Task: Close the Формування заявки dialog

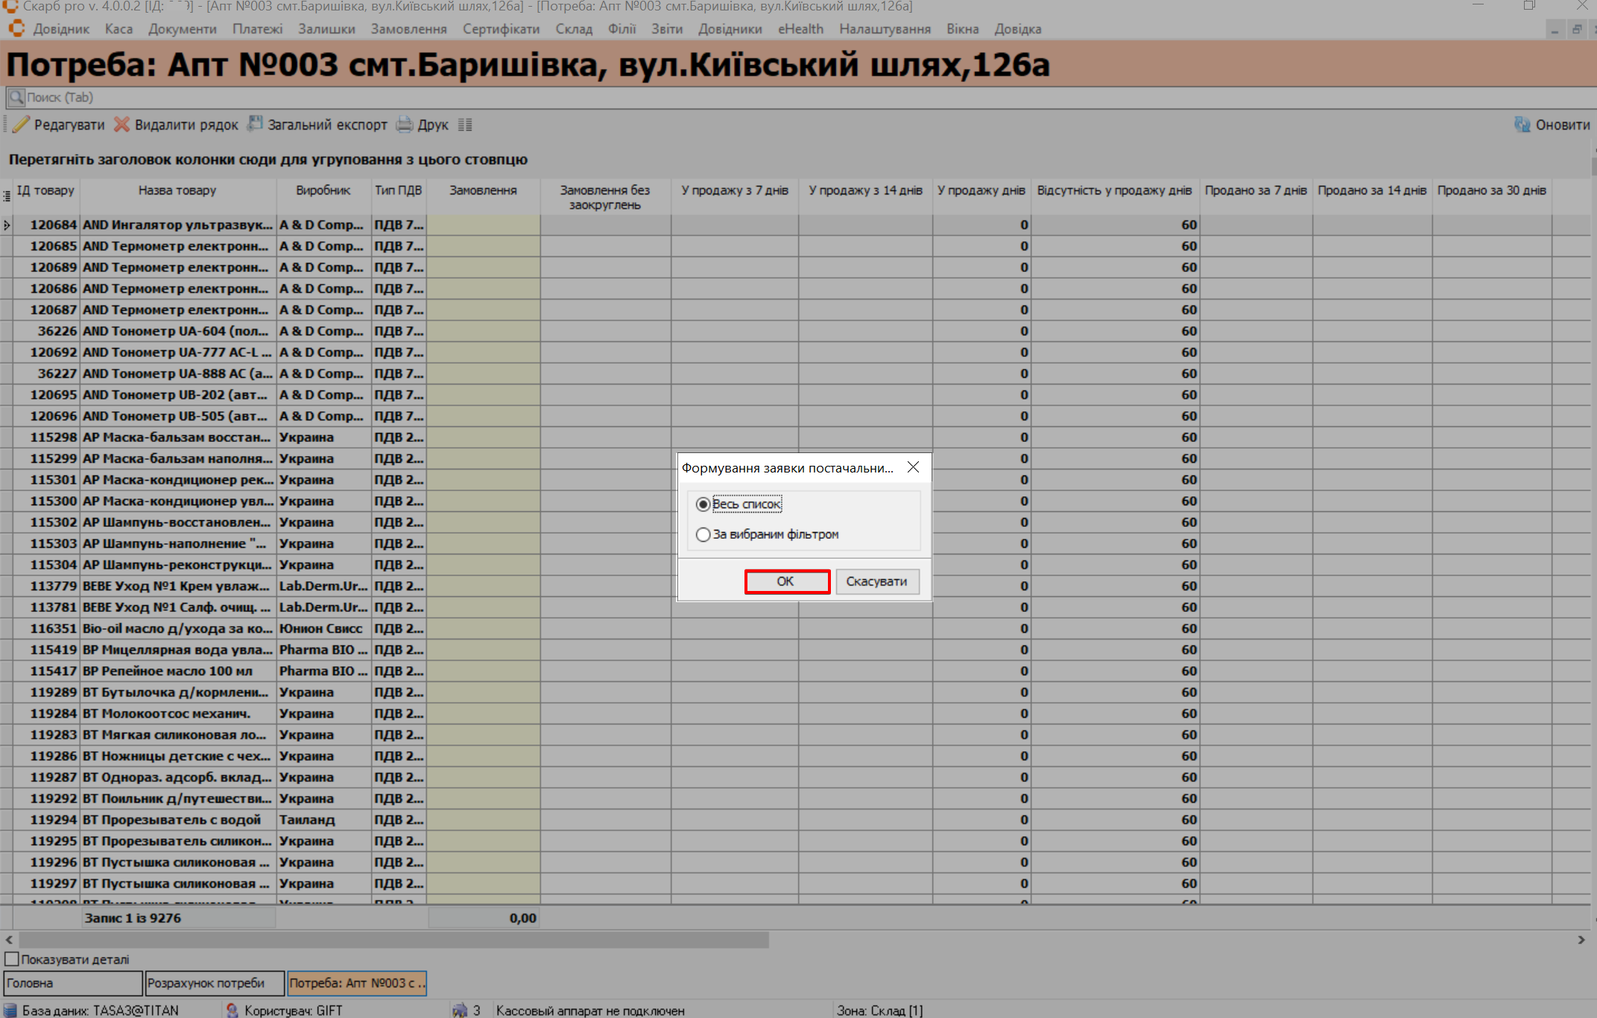Action: point(913,467)
